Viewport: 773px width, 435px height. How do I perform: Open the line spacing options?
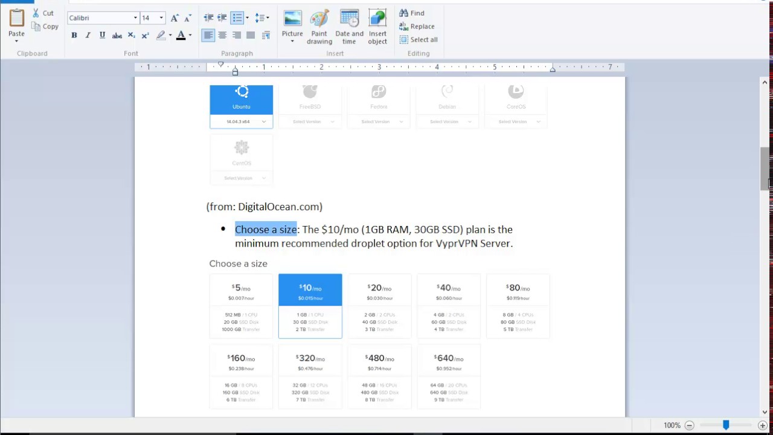pos(262,18)
